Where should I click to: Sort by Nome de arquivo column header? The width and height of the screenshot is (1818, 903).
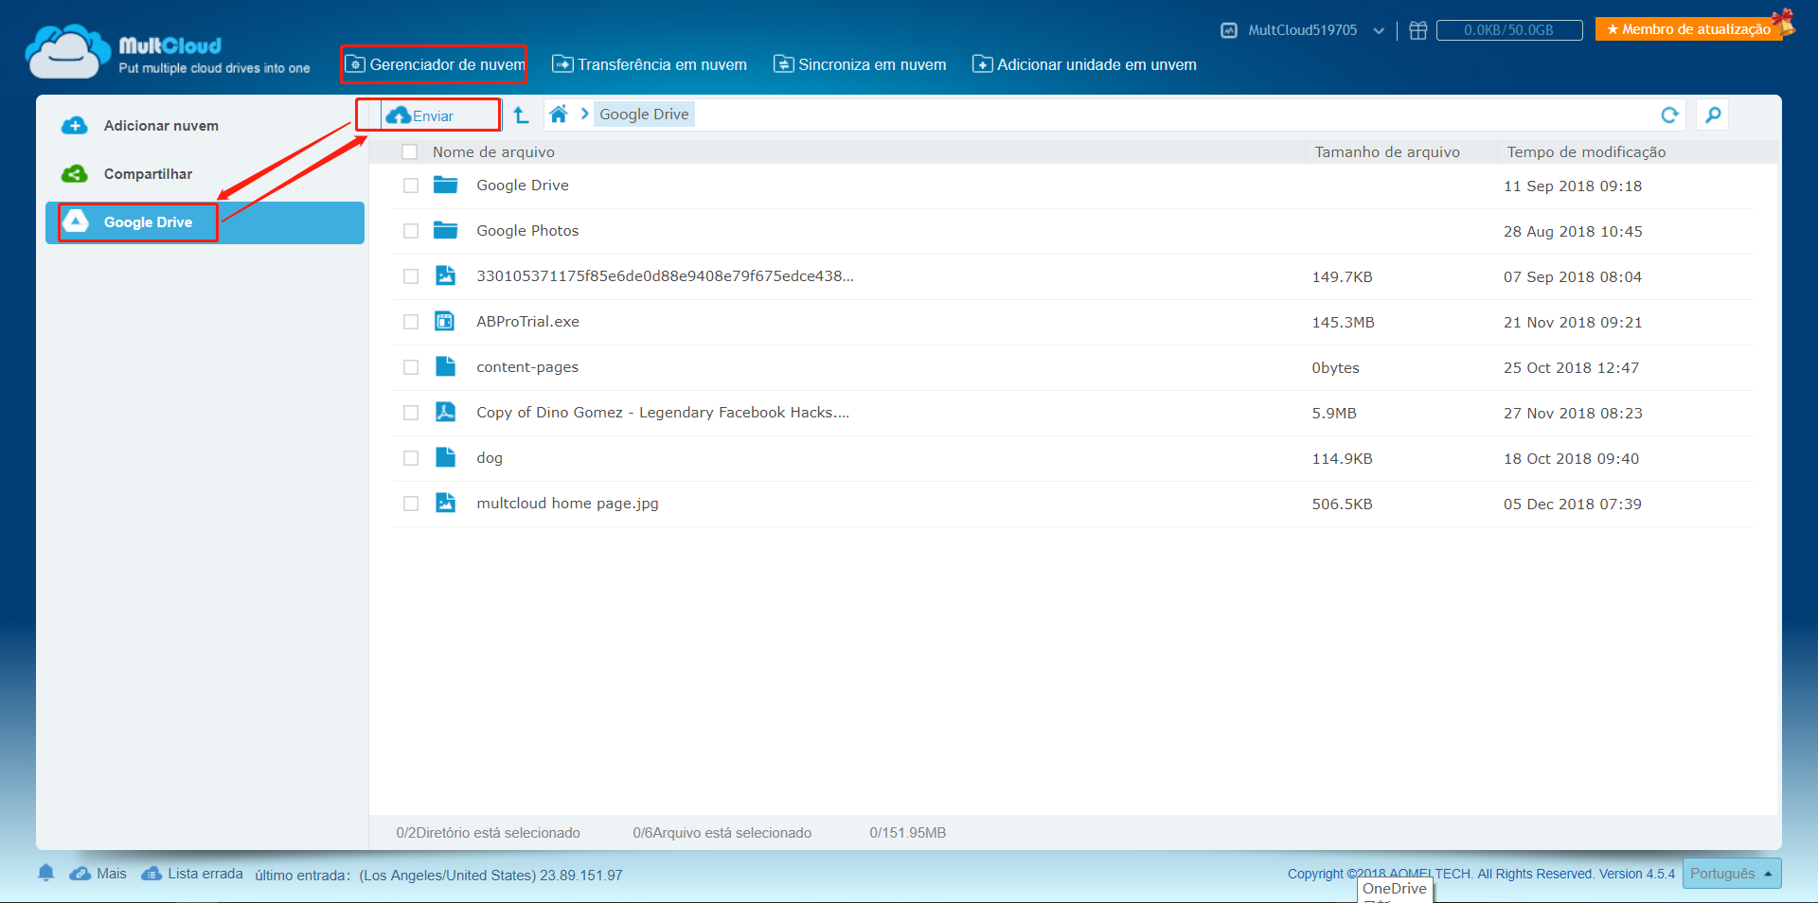click(493, 152)
